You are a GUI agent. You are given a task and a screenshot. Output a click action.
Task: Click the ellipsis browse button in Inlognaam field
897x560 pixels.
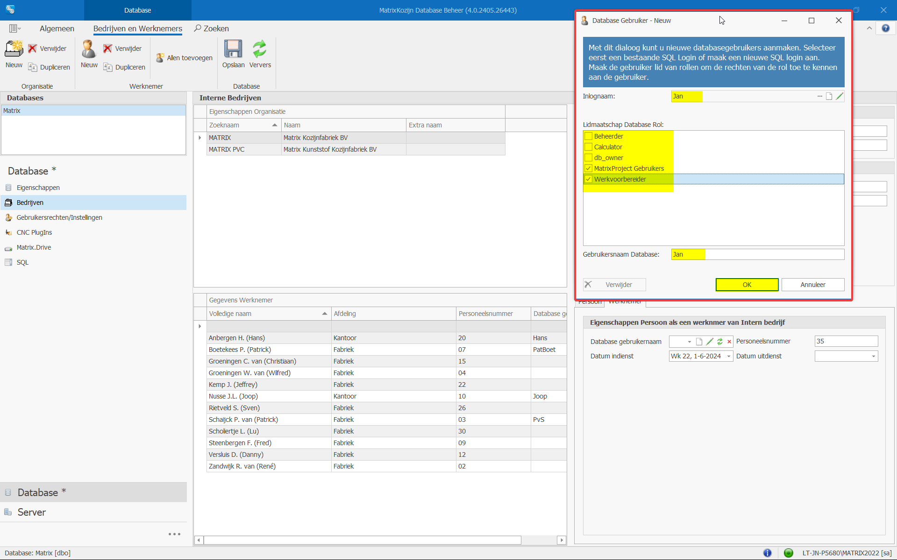coord(819,96)
